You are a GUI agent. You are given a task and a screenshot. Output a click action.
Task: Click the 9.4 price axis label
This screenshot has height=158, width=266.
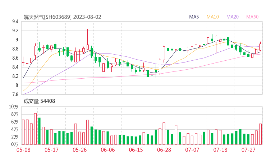15,22
